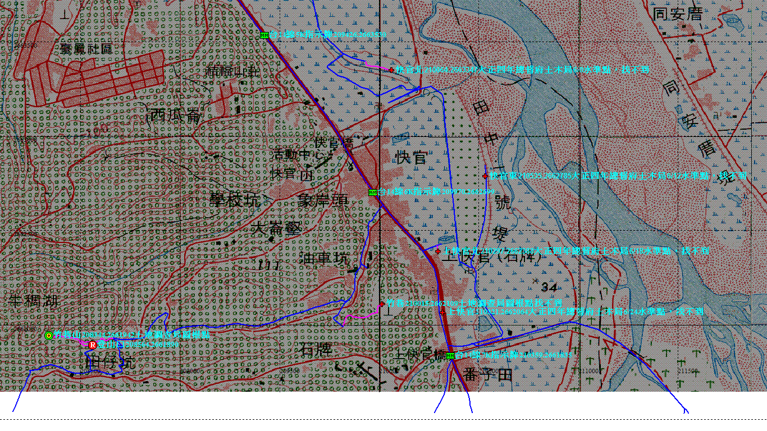Viewport: 767px width, 431px height.
Task: Click the 快官東 benchmark cross marker
Action: pos(485,176)
